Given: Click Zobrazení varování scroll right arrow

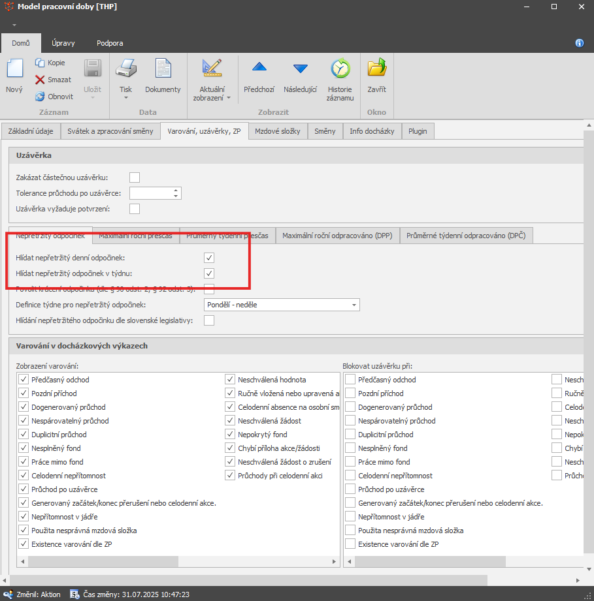Looking at the screenshot, I should pyautogui.click(x=334, y=562).
